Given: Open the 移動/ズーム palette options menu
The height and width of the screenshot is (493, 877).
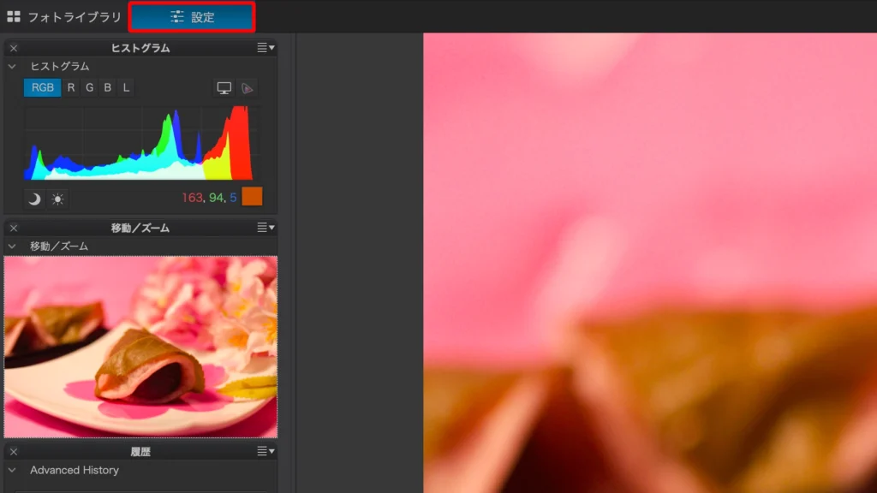Looking at the screenshot, I should coord(265,228).
